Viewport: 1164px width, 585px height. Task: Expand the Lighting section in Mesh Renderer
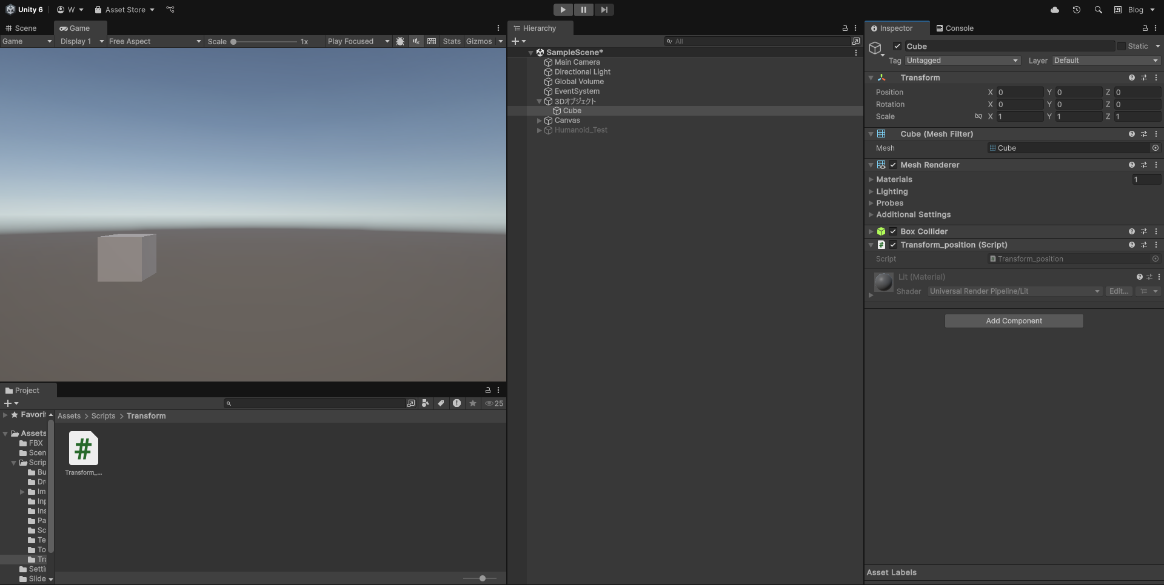[872, 191]
